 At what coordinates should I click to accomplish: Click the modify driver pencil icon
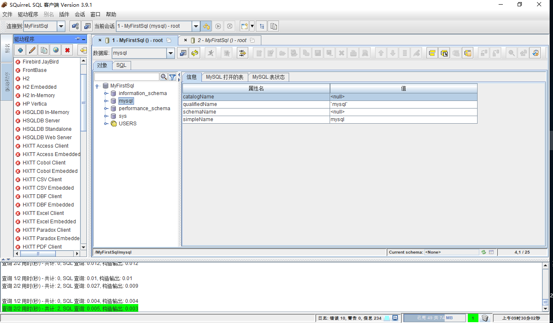click(x=32, y=50)
